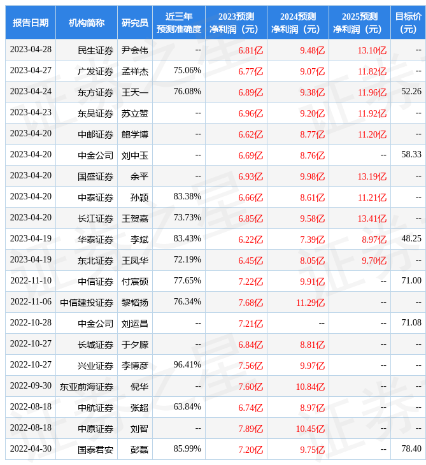Click analyst name 倪华

pos(139,387)
